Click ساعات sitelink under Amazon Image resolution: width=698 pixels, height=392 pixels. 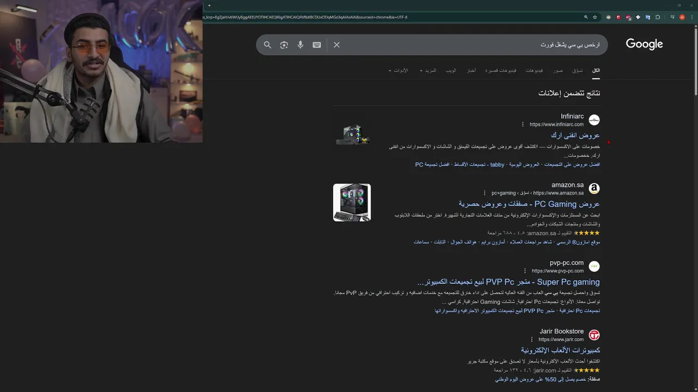click(x=421, y=242)
